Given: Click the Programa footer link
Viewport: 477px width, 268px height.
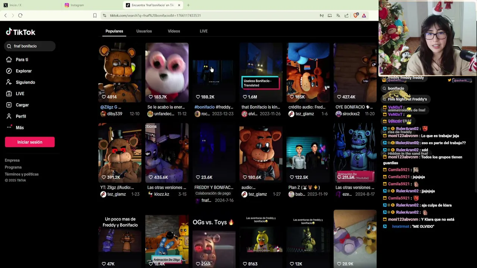Looking at the screenshot, I should [x=13, y=167].
